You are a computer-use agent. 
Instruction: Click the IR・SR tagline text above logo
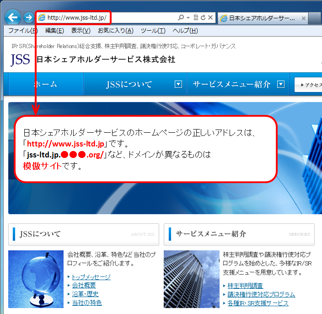pos(123,46)
